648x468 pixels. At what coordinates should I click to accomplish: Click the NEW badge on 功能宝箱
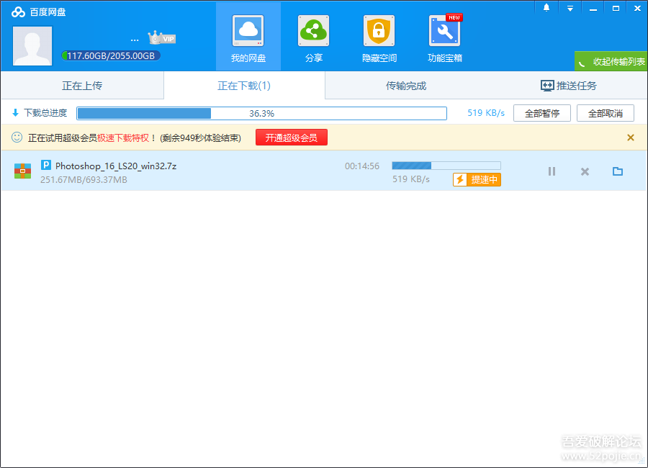454,17
